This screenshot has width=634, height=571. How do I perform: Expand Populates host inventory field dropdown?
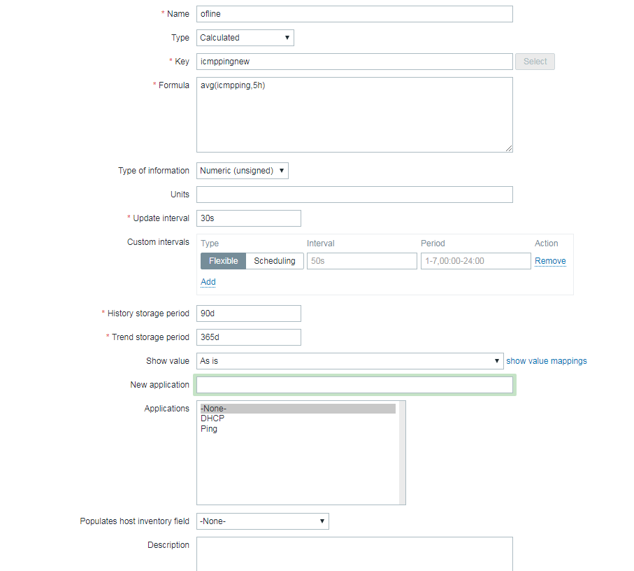tap(262, 521)
